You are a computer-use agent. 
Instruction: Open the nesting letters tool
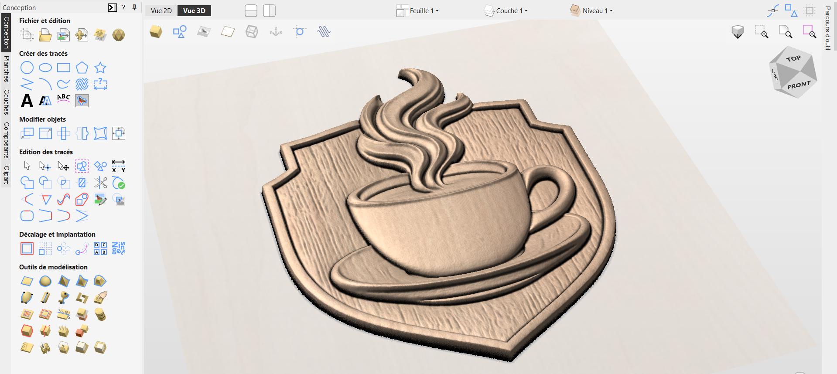pos(119,248)
